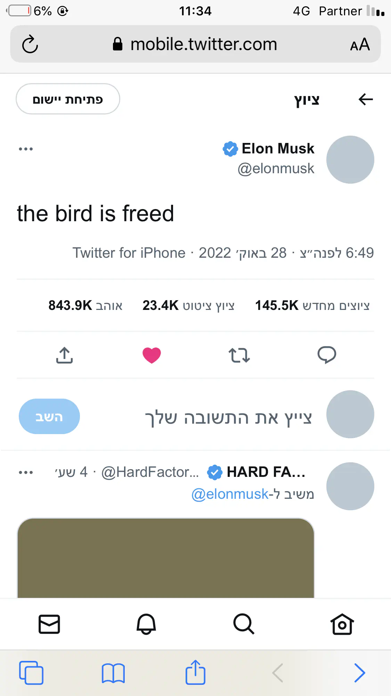Reply to the tweet via speech bubble
391x696 pixels.
[327, 355]
